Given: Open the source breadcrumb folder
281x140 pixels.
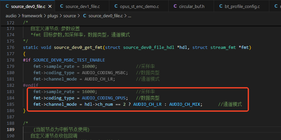Looking at the screenshot, I should [x=70, y=16].
